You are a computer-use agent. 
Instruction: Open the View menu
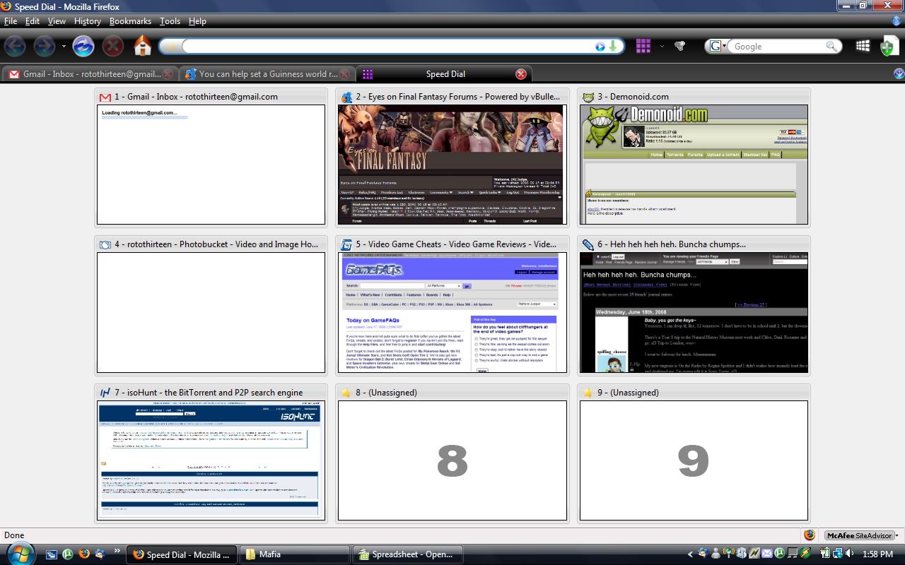(57, 21)
